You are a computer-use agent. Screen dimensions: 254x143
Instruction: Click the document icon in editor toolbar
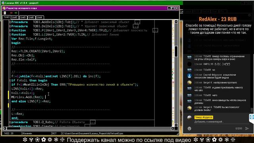click(x=5, y=13)
